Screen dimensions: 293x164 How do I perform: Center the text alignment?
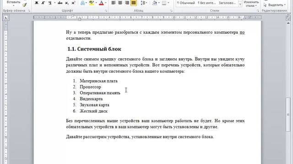[120, 3]
